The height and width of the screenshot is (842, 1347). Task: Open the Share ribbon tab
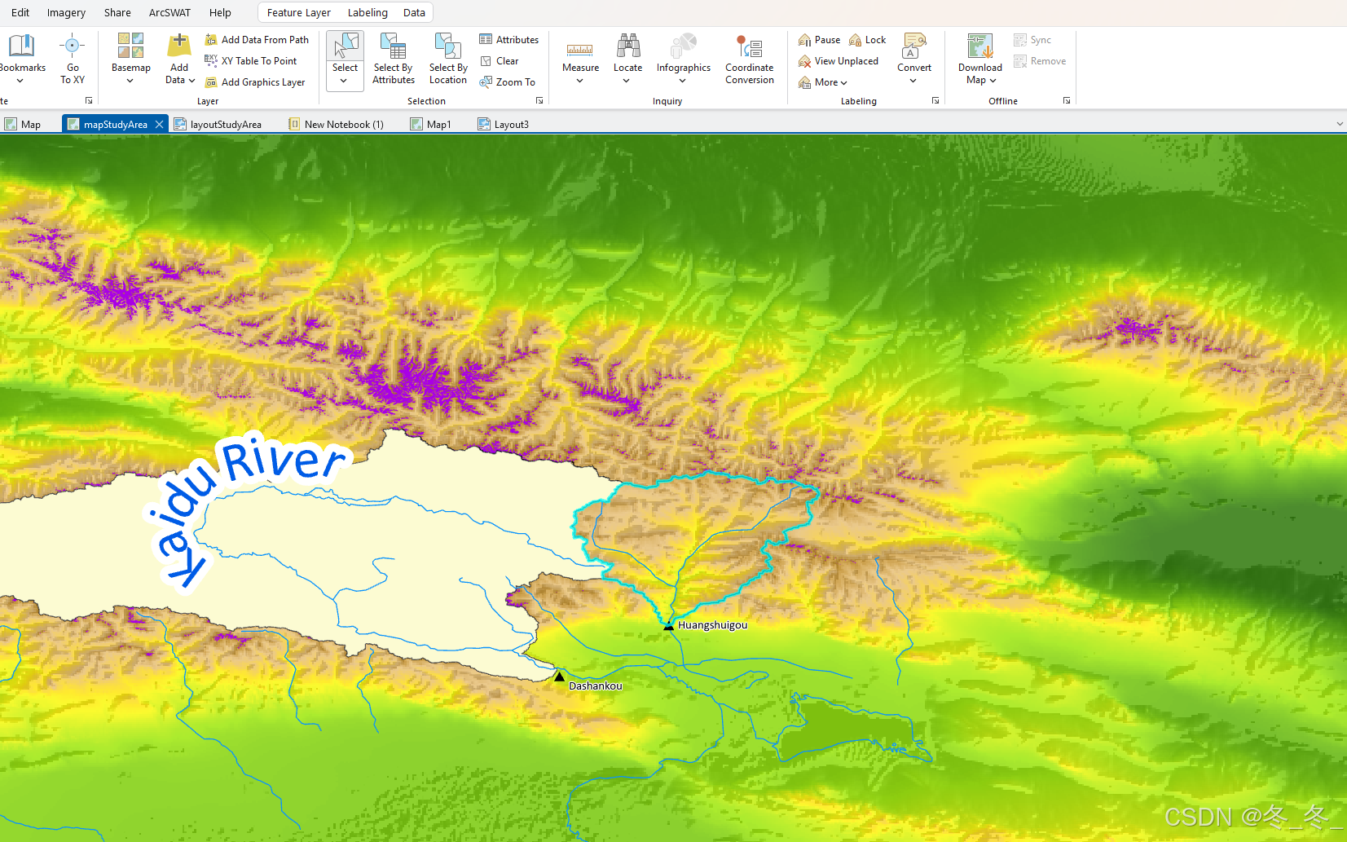point(117,12)
